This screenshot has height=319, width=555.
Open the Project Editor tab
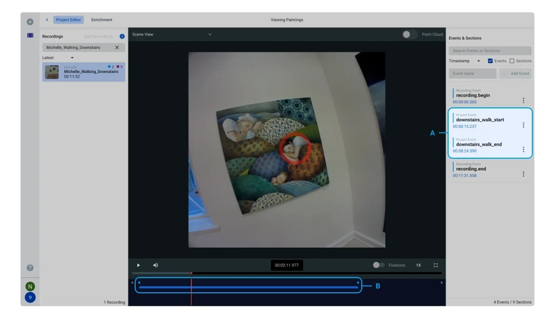(68, 20)
